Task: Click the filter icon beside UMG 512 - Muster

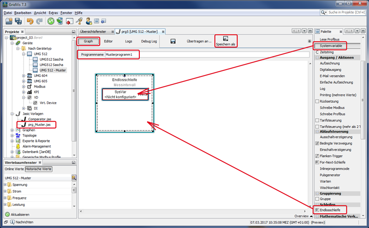Action: [74, 178]
